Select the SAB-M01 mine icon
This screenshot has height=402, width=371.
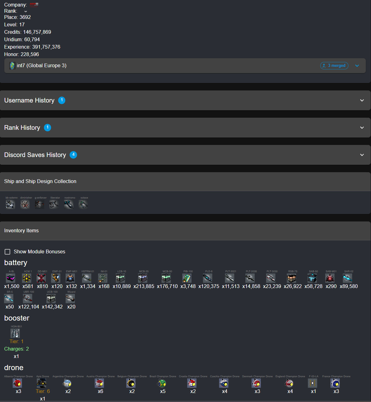(330, 278)
